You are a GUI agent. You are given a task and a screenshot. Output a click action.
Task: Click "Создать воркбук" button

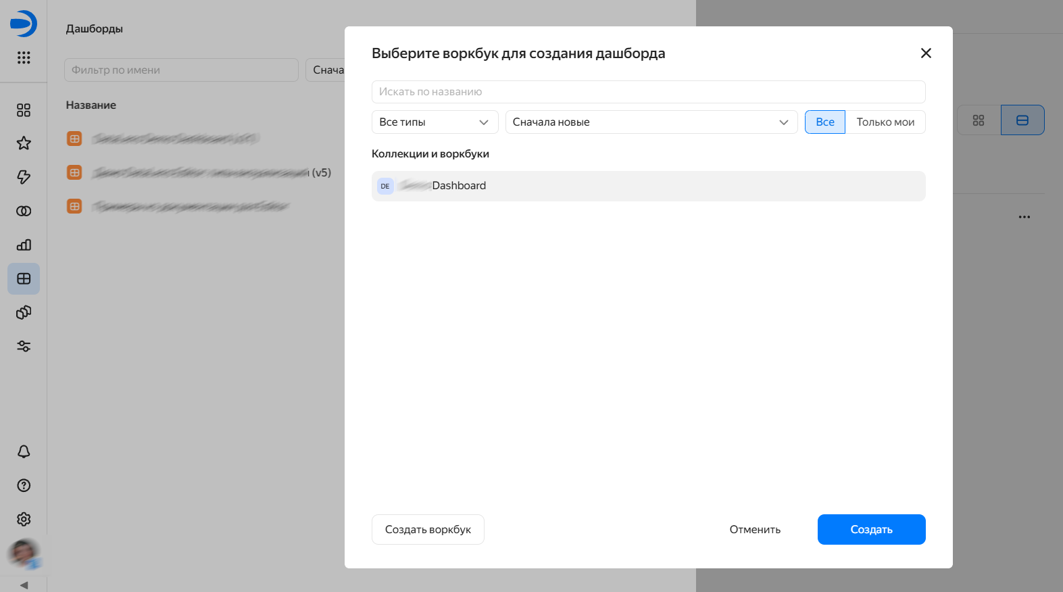point(428,530)
